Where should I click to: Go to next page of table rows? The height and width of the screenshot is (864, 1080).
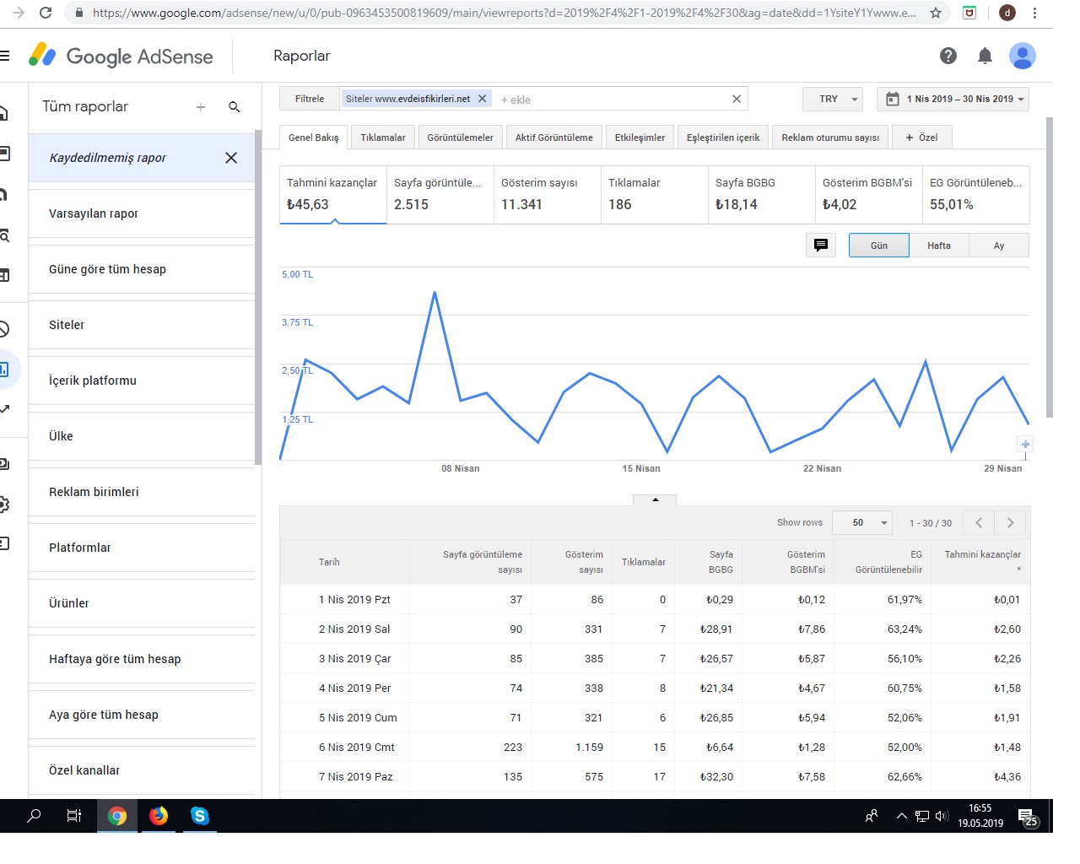tap(1011, 523)
